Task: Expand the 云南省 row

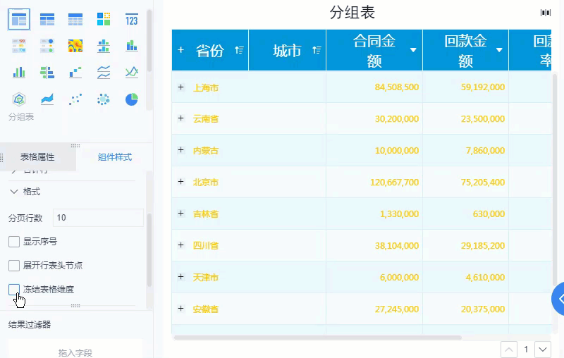Action: [181, 118]
